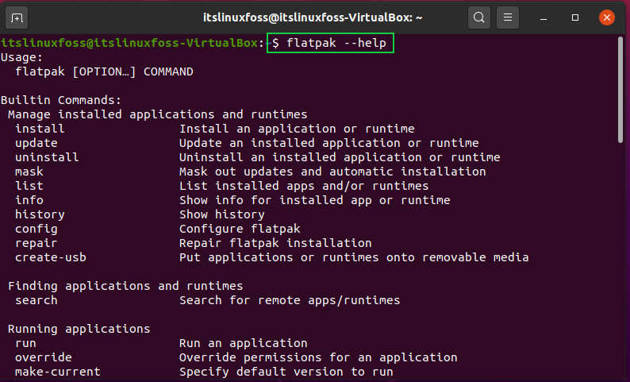Screen dimensions: 630x382
Task: Click 'Finding applications and runtimes' heading
Action: point(125,286)
